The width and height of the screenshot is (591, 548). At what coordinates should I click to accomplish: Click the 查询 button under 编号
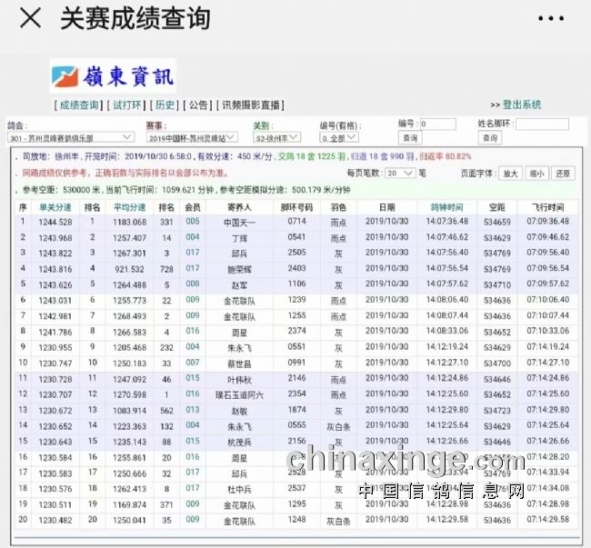point(410,138)
